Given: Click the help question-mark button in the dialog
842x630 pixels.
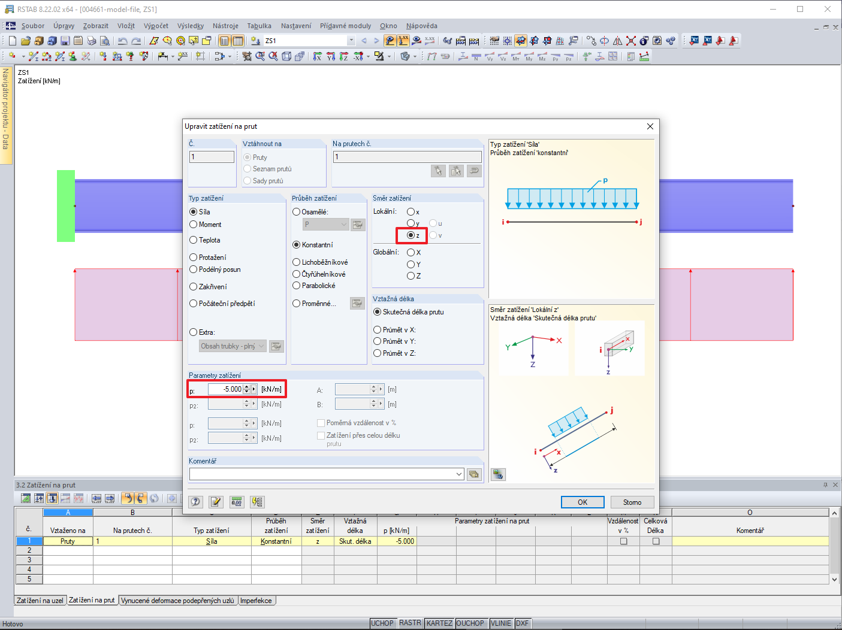Looking at the screenshot, I should 196,502.
